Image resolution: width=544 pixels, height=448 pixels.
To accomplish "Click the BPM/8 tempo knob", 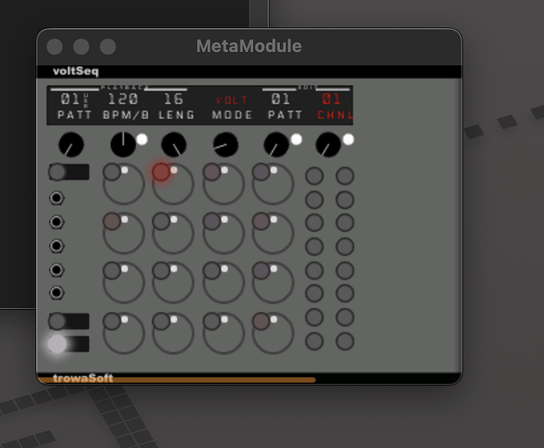I will 123,144.
